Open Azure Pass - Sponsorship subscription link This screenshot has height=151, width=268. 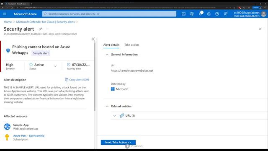click(x=29, y=135)
